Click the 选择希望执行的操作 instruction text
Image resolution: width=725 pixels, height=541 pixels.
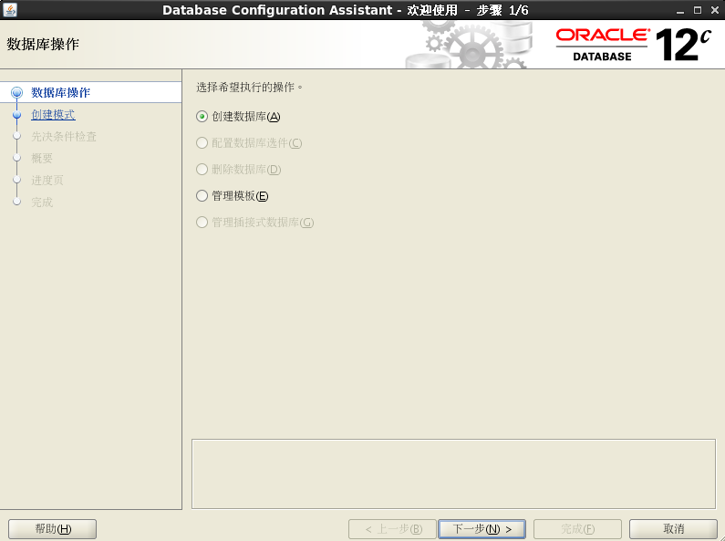[249, 87]
